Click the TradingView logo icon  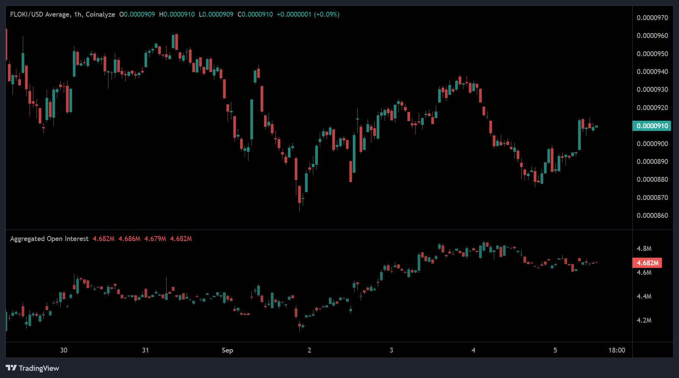coord(11,368)
